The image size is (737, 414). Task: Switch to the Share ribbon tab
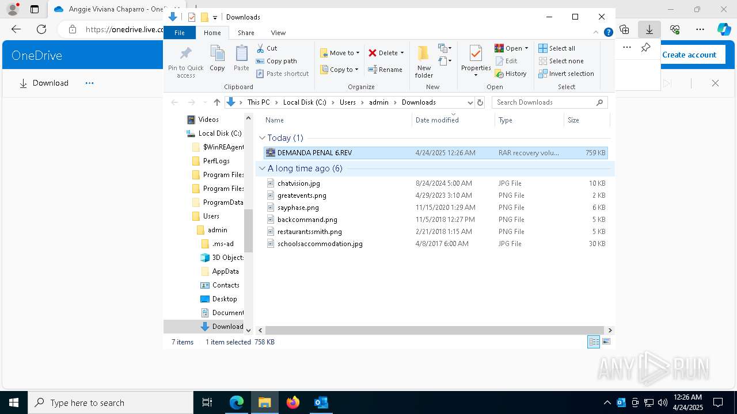246,33
